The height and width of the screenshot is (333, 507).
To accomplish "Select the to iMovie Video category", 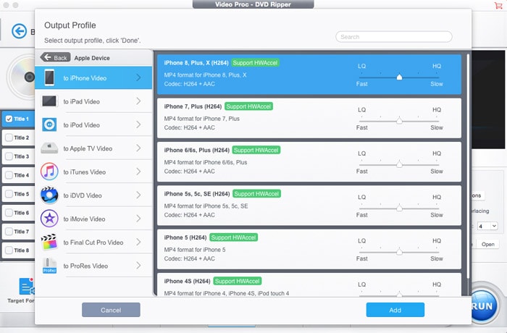I will (93, 219).
